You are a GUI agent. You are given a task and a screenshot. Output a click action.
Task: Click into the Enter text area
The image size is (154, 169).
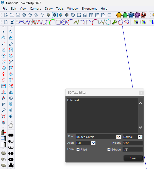tap(102, 115)
